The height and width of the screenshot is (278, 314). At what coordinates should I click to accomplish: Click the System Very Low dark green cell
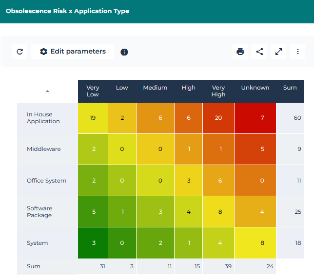93,243
